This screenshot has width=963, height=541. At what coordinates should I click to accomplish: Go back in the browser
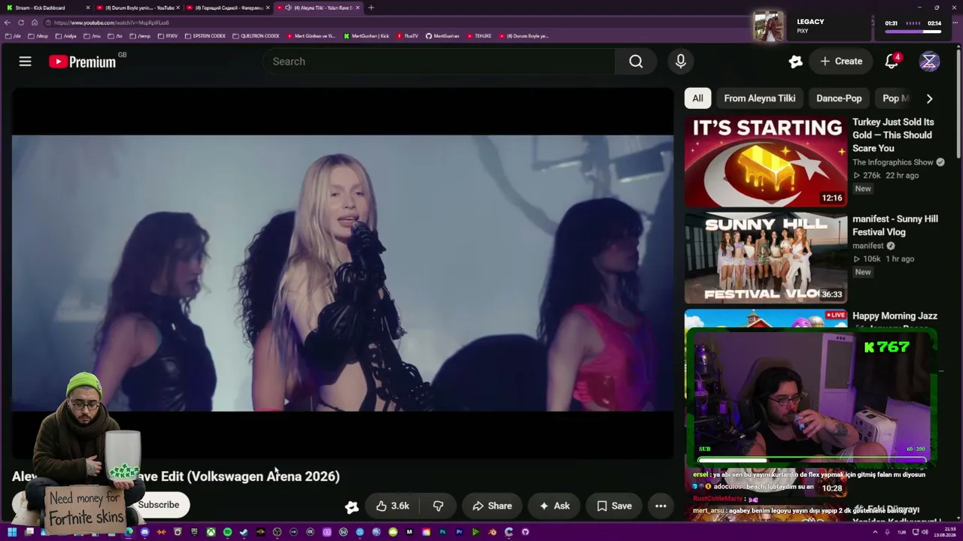(x=8, y=23)
